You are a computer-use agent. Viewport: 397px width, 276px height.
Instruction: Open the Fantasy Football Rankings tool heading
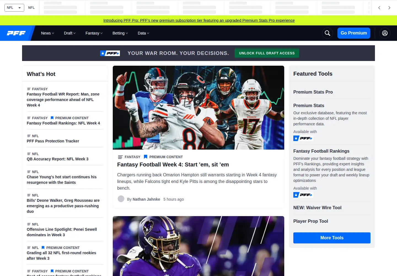pyautogui.click(x=321, y=151)
